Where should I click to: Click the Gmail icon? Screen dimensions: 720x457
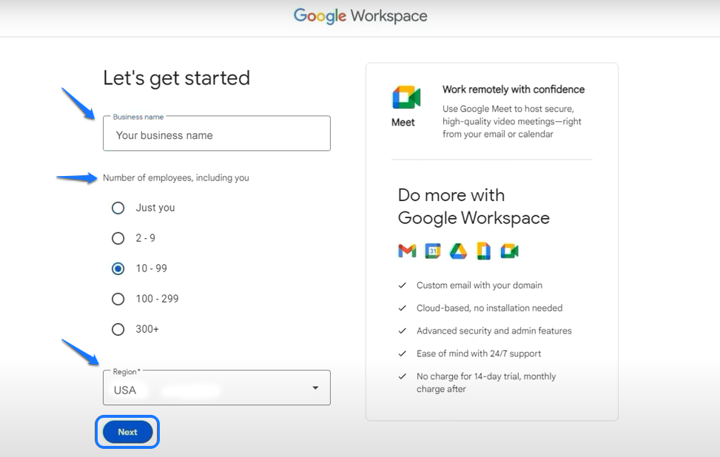(407, 251)
